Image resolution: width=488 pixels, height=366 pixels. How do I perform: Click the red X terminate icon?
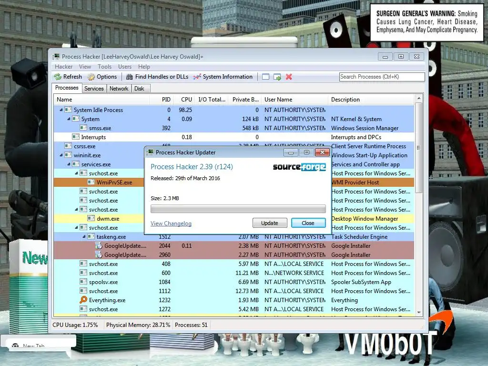click(289, 77)
